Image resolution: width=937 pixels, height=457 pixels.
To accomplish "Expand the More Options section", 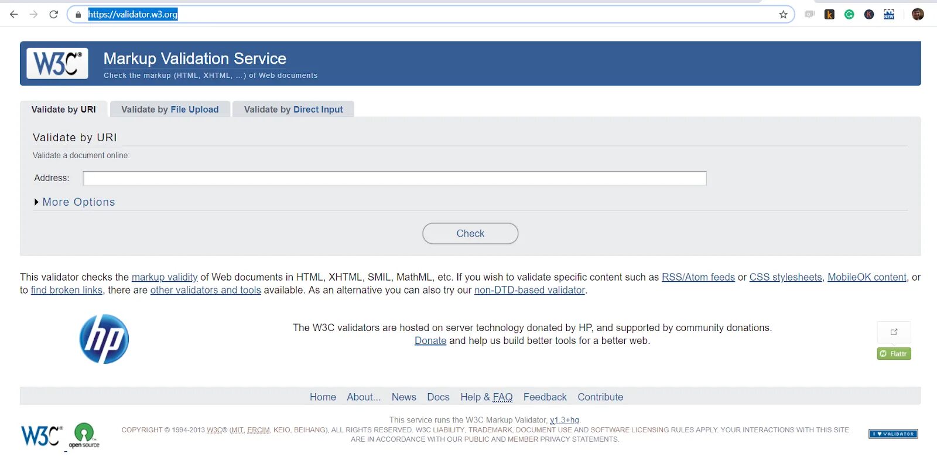I will coord(74,202).
